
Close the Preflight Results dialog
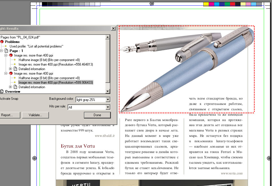(113, 29)
